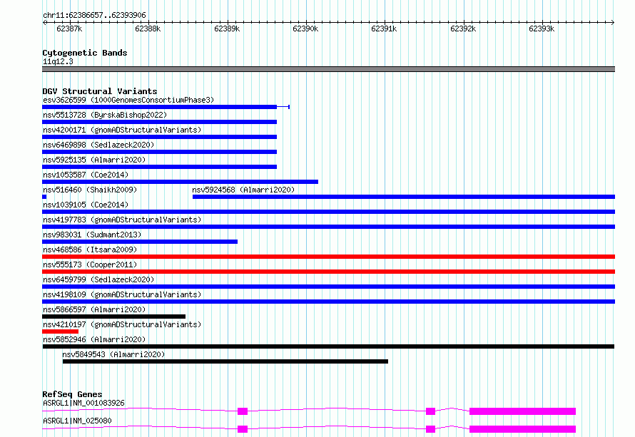This screenshot has height=437, width=635.
Task: Click the nsv555173 red variant bar
Action: 328,272
